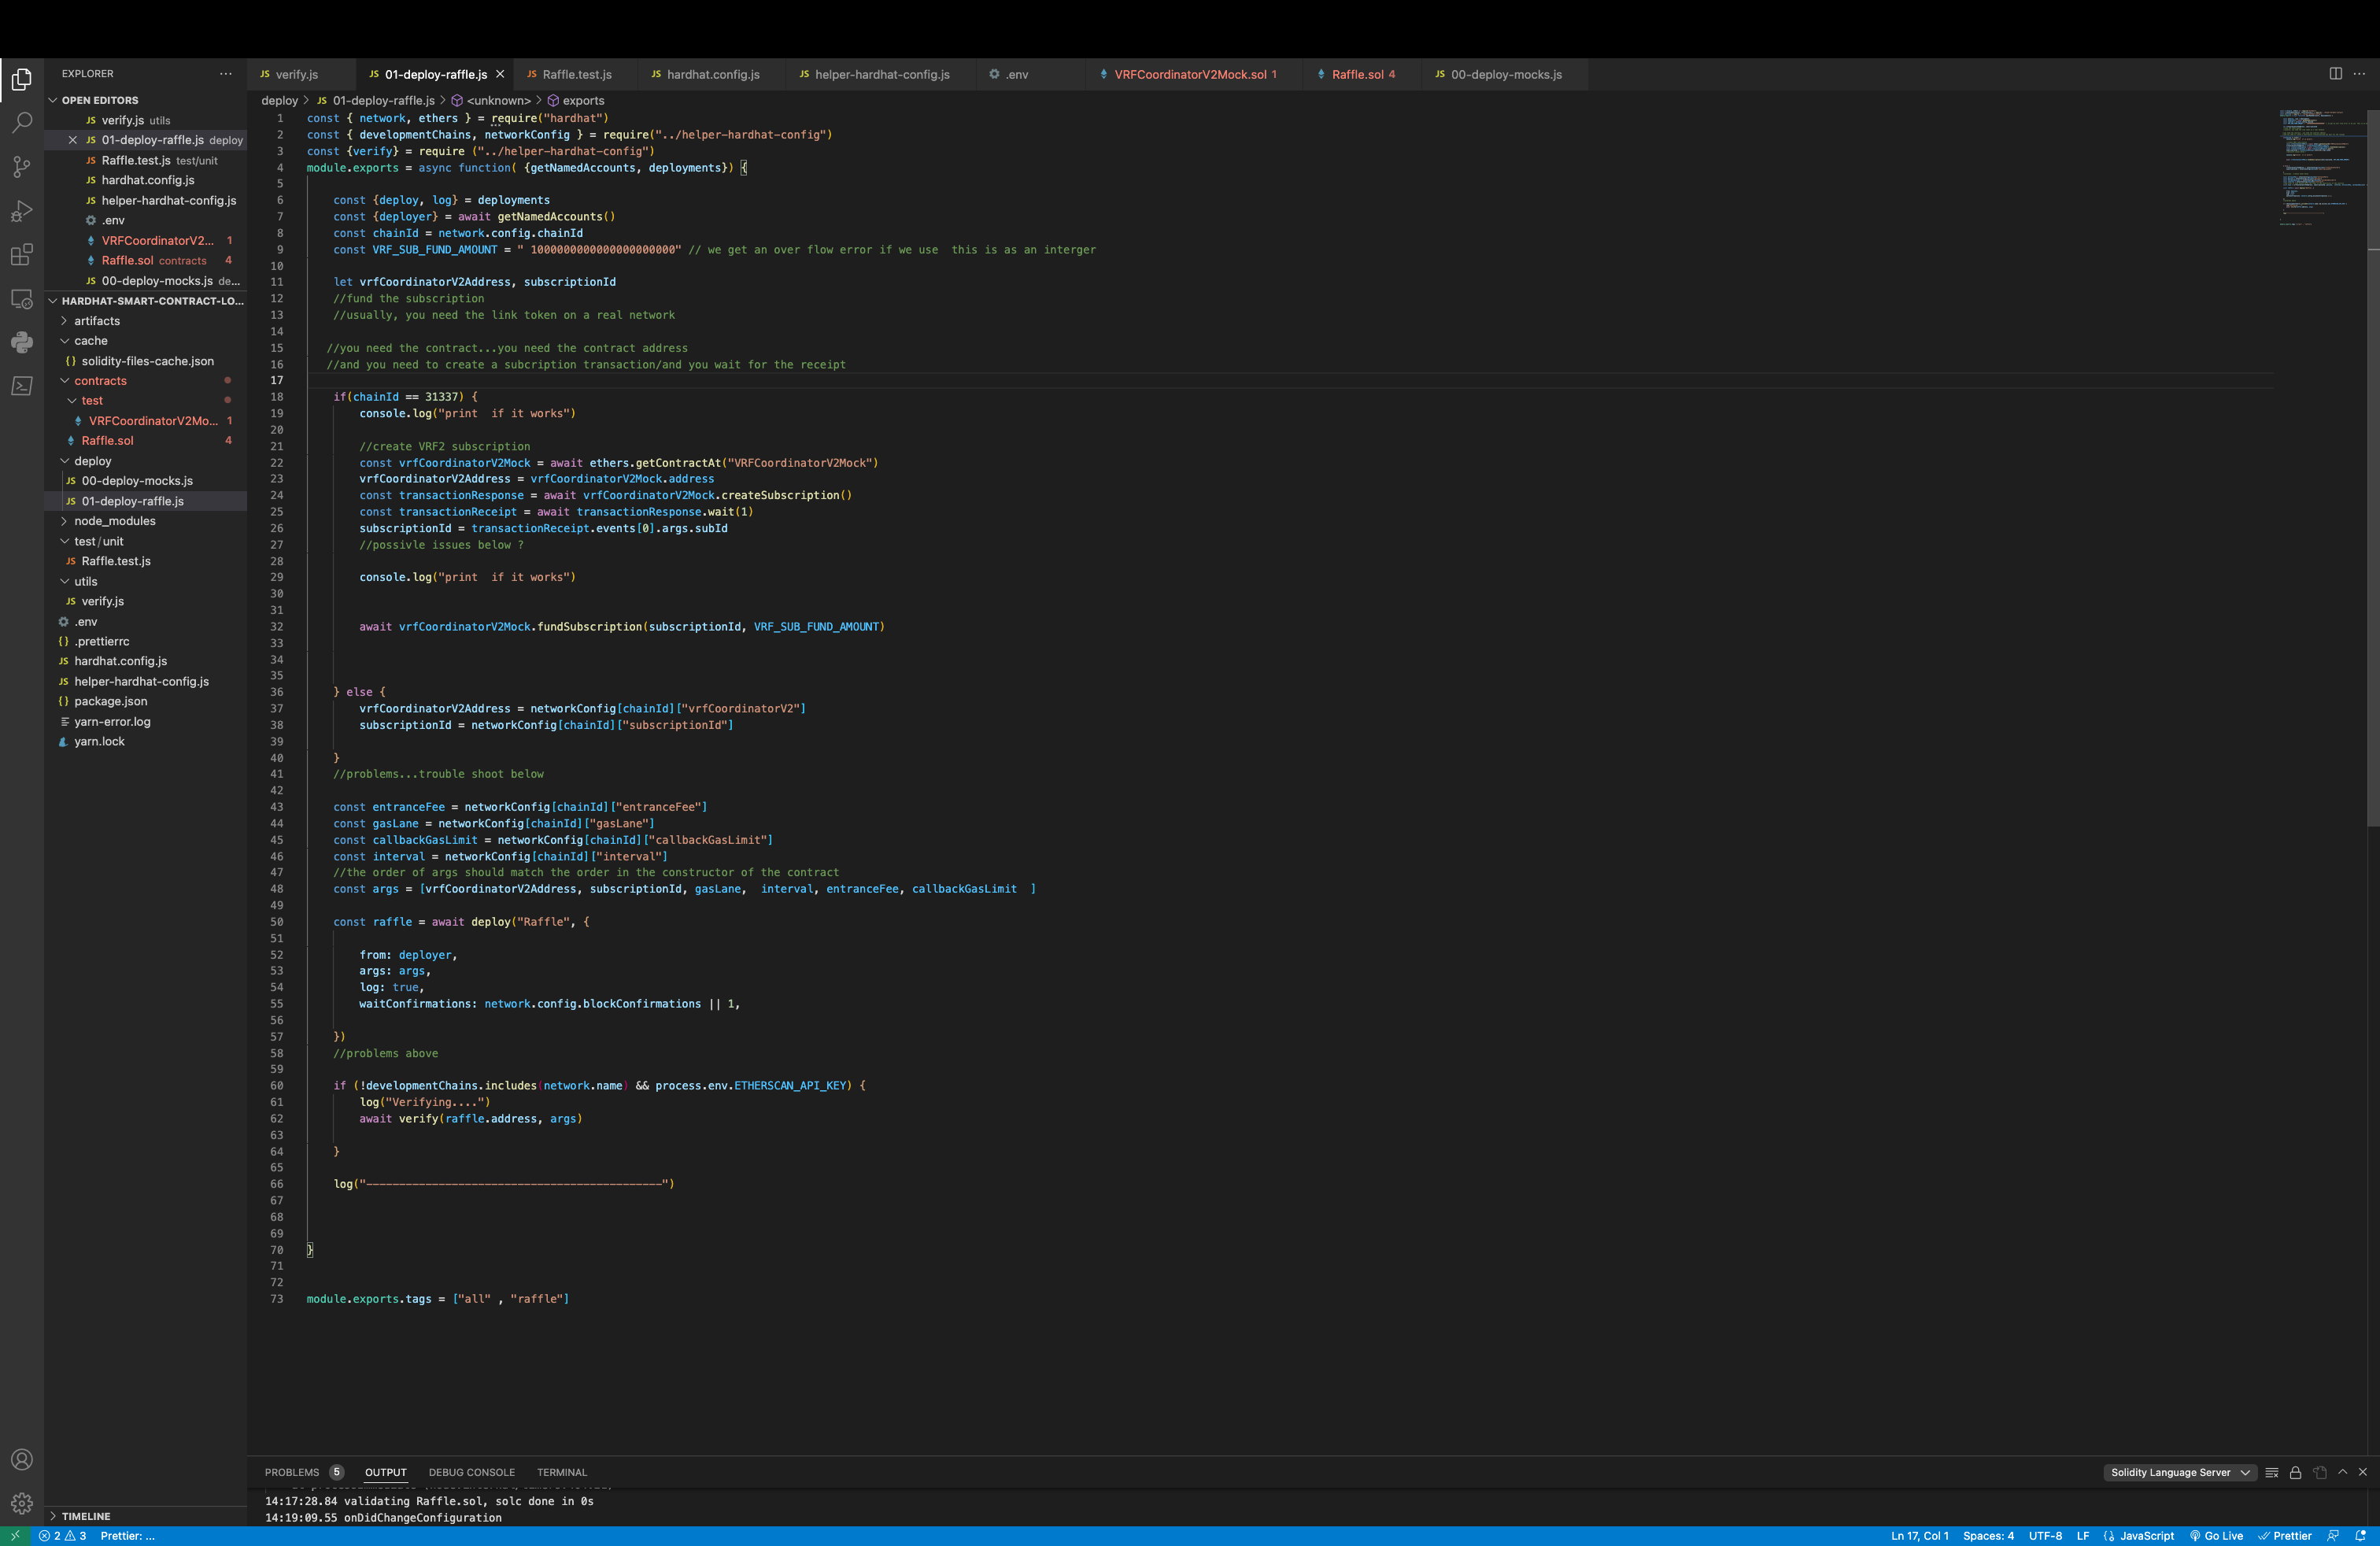Open Explorer views and more actions menu

click(x=226, y=73)
